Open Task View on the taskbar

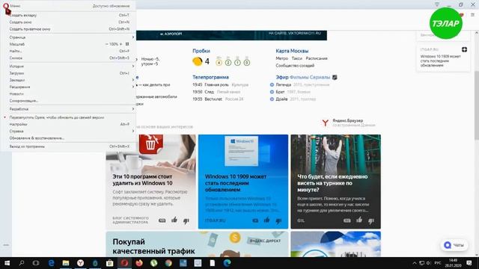coord(36,263)
